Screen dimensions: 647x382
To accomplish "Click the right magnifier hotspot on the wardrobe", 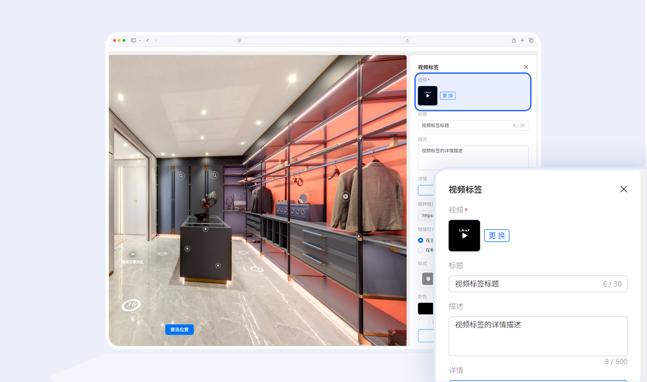I will pos(214,175).
